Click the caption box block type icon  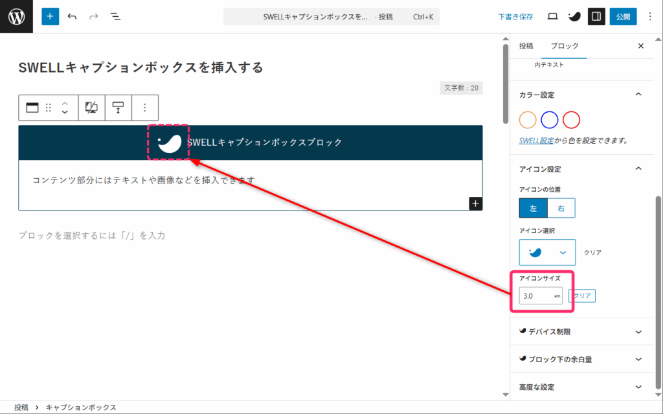point(32,108)
